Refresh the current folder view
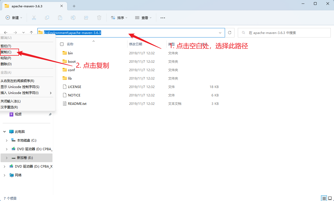The height and width of the screenshot is (201, 334). [230, 33]
